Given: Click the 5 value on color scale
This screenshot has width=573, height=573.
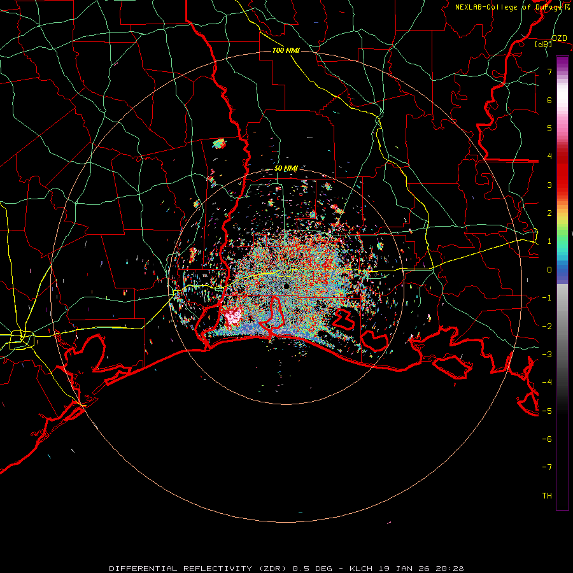Looking at the screenshot, I should [549, 128].
